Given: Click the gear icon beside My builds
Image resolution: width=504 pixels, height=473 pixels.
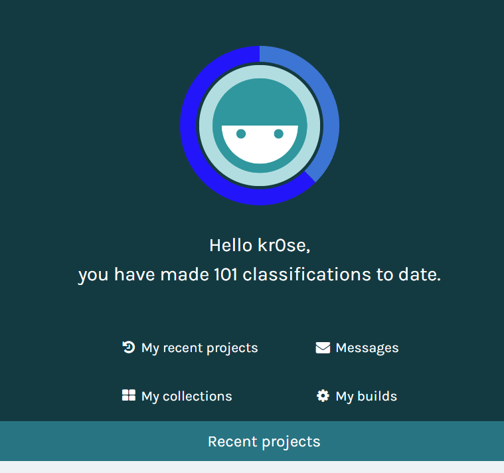Looking at the screenshot, I should point(323,396).
